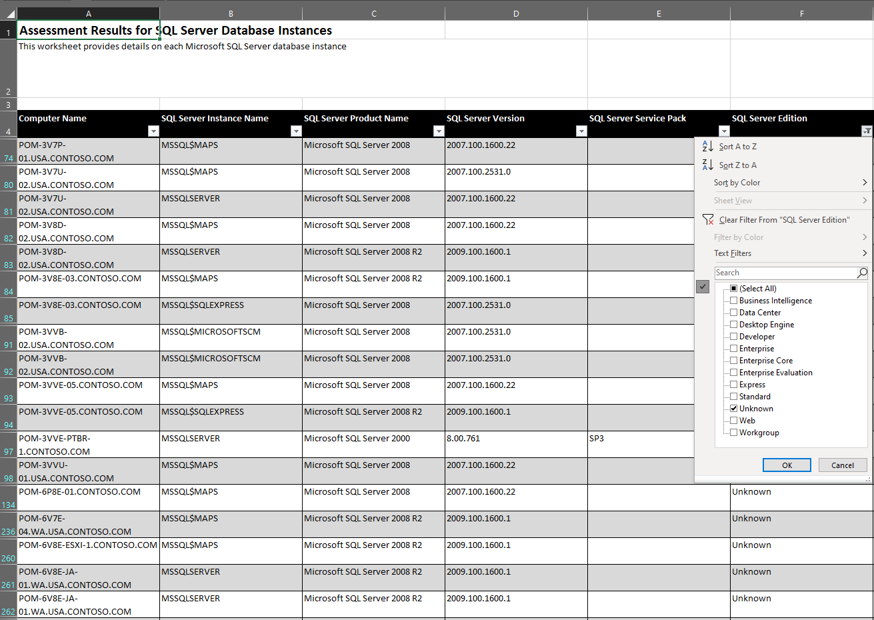
Task: Click the Computer Name header cell
Action: 89,124
